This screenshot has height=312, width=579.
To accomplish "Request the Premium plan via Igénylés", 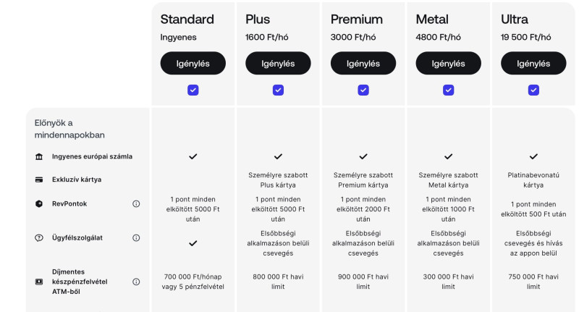I will click(x=363, y=63).
